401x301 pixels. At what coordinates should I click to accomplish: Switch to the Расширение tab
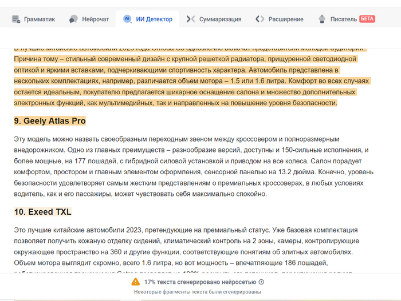pyautogui.click(x=280, y=19)
